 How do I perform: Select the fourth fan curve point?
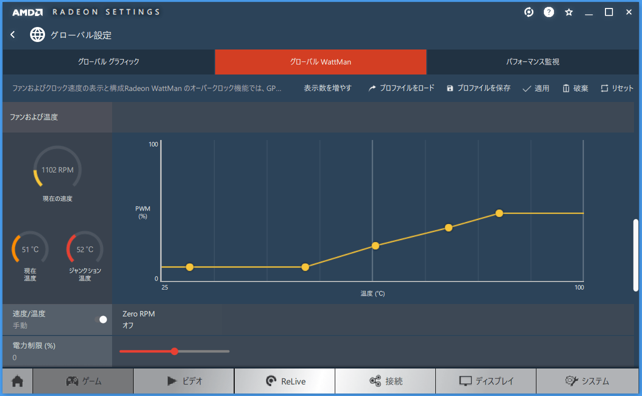449,227
